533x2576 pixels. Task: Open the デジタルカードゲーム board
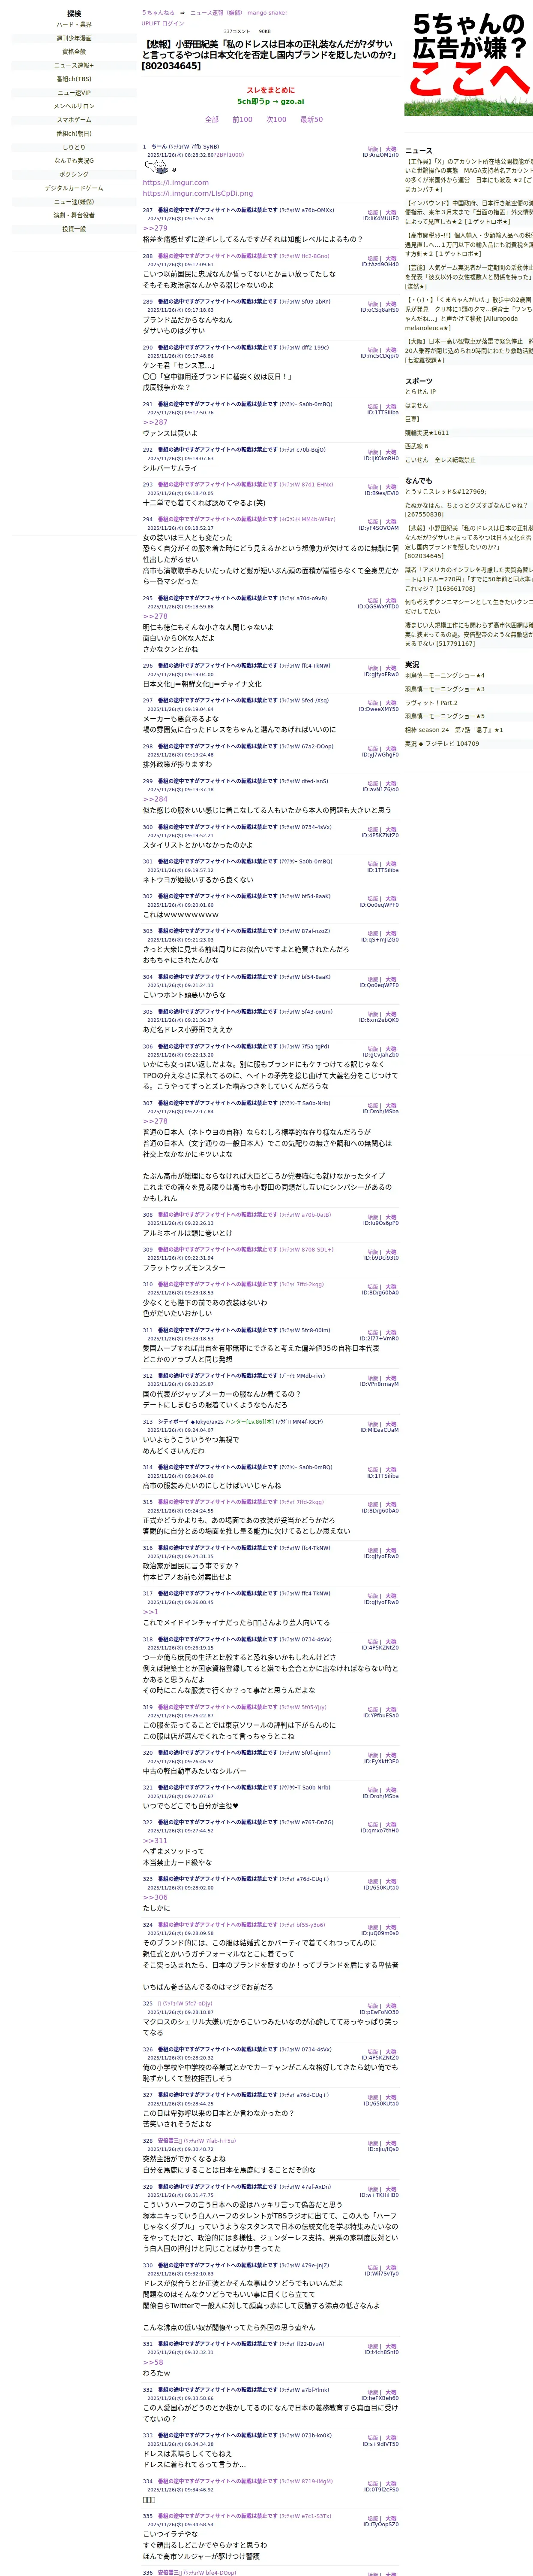pyautogui.click(x=74, y=188)
